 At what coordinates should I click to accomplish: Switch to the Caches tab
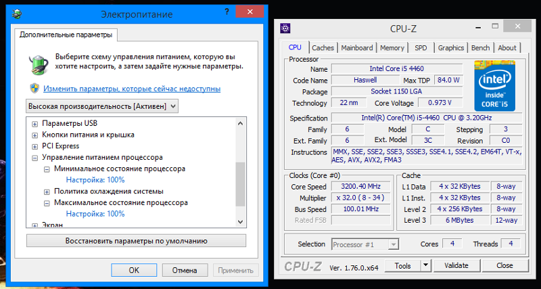323,48
